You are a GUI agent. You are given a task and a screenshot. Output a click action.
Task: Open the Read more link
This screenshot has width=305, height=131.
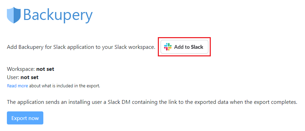coord(18,86)
